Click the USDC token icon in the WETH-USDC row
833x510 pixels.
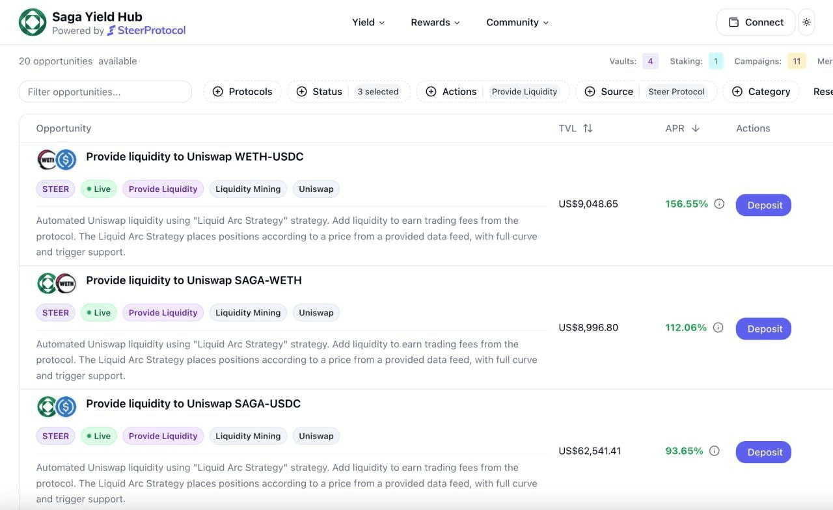pyautogui.click(x=66, y=159)
